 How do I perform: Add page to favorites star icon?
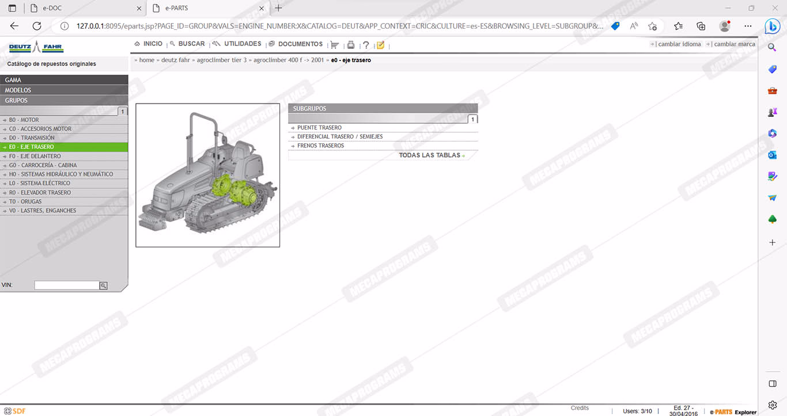pyautogui.click(x=652, y=26)
